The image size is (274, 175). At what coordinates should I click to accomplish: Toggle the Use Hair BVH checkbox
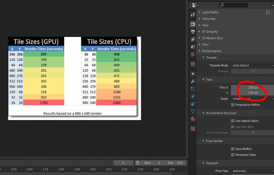coord(232,127)
